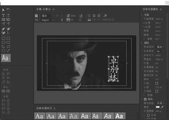Open Roll/Crawl Options icon
Screen dimensions: 169x120
[x=36, y=20]
